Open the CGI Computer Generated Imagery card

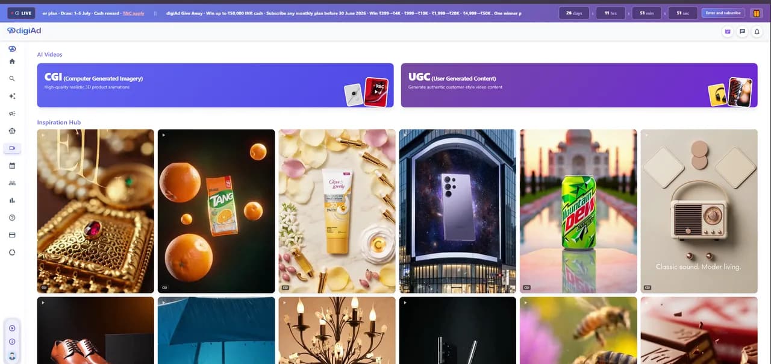[215, 85]
